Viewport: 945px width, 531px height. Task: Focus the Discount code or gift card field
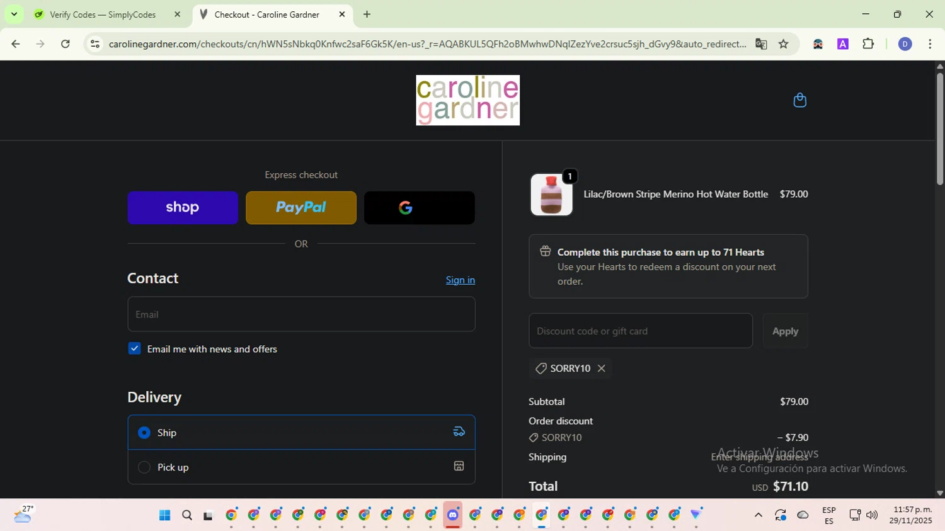coord(641,331)
